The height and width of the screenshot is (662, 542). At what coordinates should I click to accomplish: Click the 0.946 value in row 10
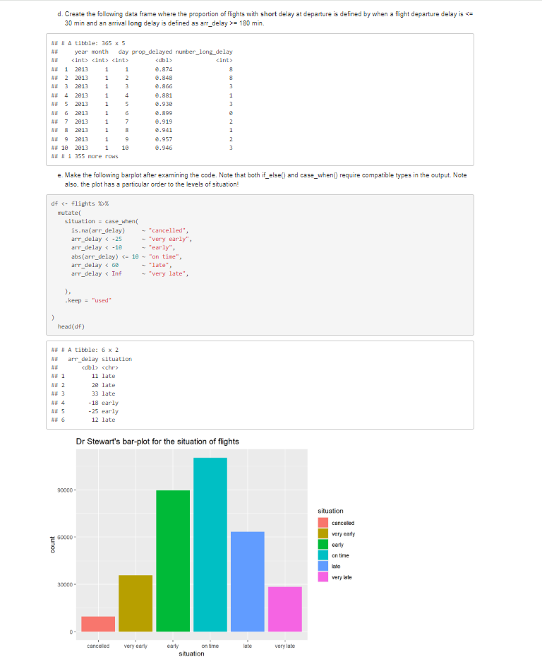point(164,148)
